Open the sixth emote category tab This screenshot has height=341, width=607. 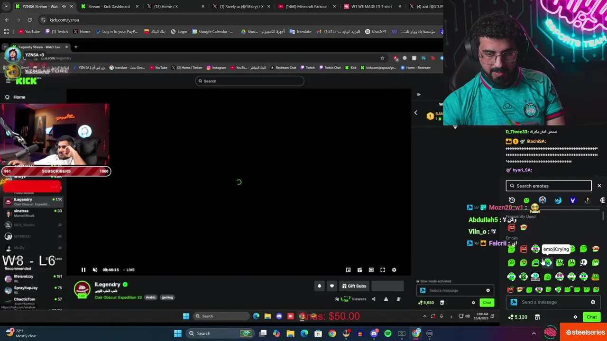tap(588, 200)
